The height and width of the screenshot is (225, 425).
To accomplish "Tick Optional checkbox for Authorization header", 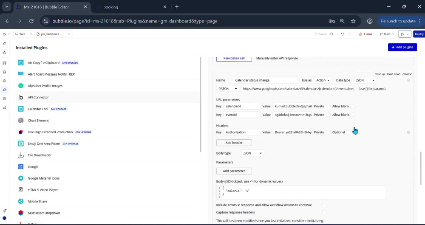I will click(x=348, y=132).
